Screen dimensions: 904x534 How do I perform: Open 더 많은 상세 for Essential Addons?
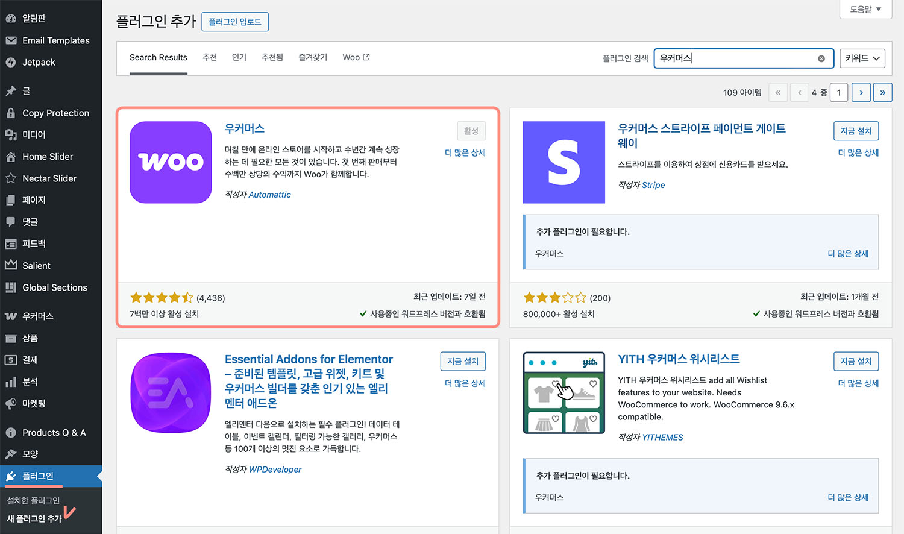tap(465, 383)
